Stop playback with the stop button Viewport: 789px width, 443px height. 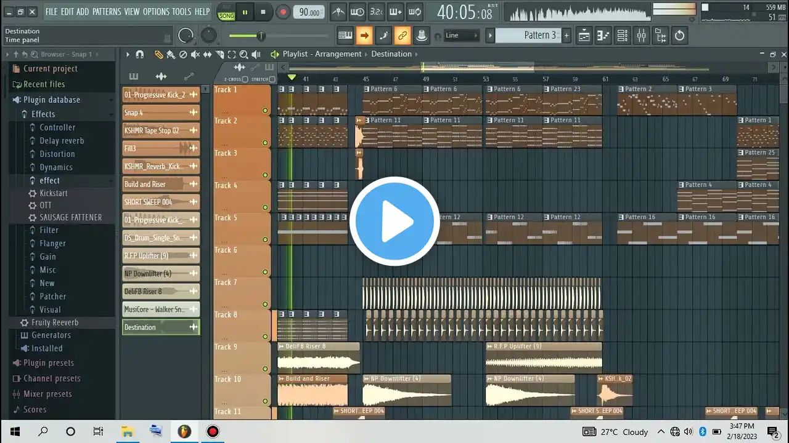tap(263, 12)
